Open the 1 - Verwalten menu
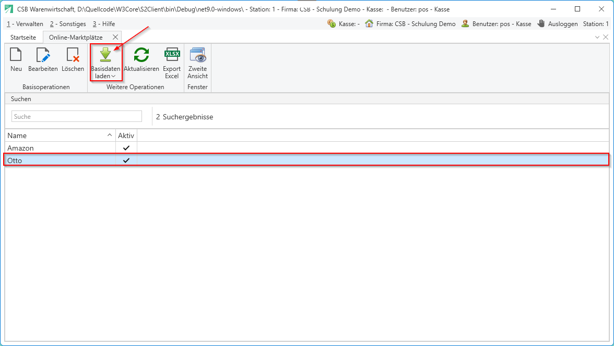 point(25,24)
